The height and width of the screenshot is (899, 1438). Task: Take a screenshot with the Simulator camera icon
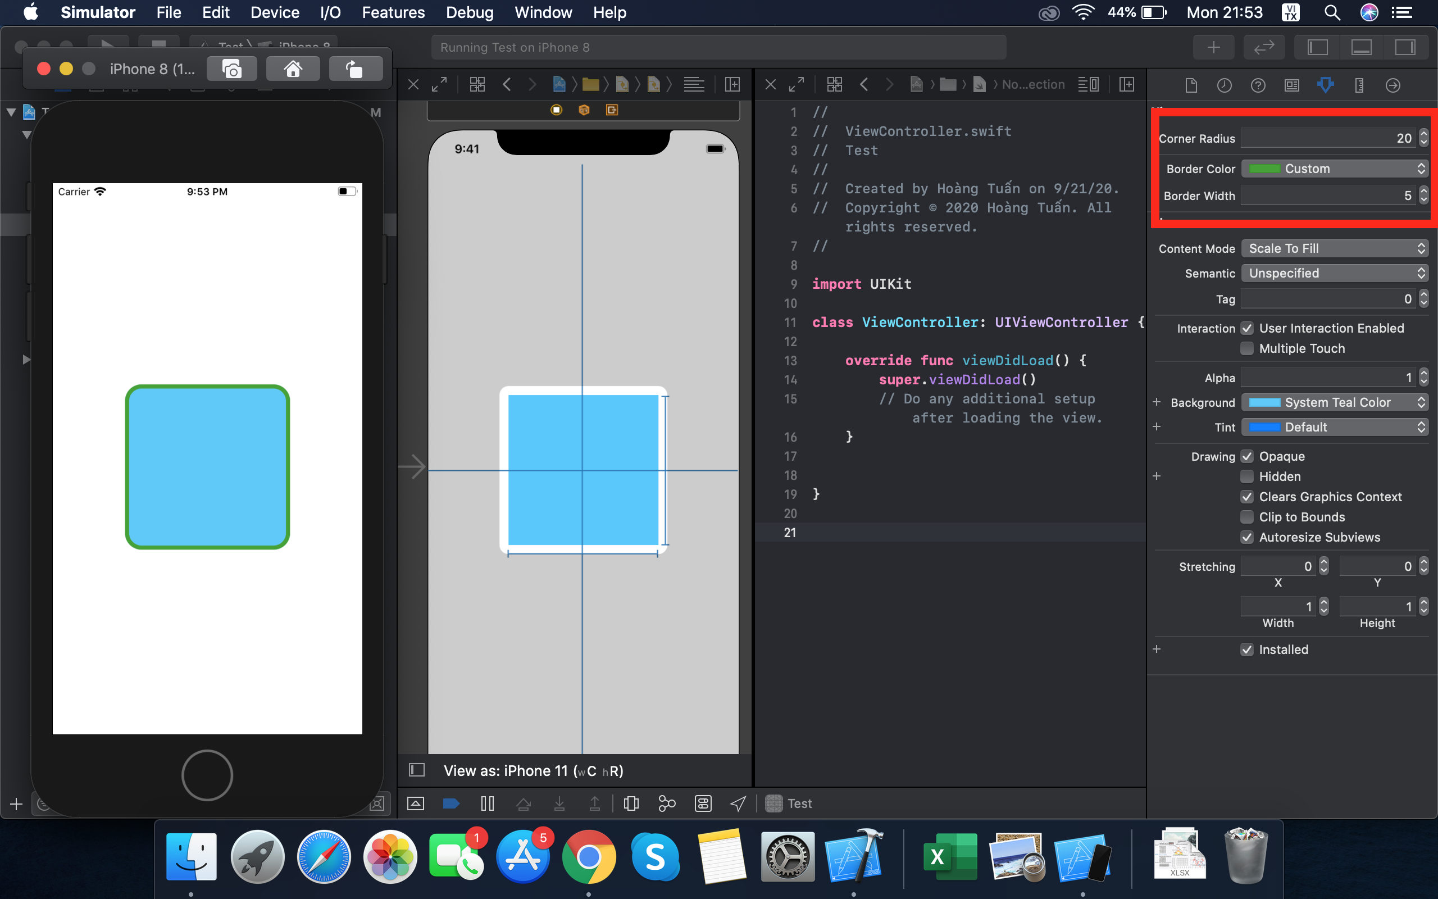point(232,69)
